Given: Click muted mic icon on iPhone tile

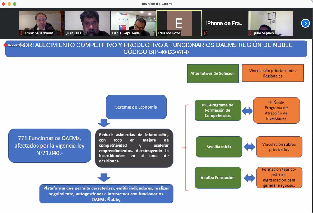Looking at the screenshot, I should [205, 33].
